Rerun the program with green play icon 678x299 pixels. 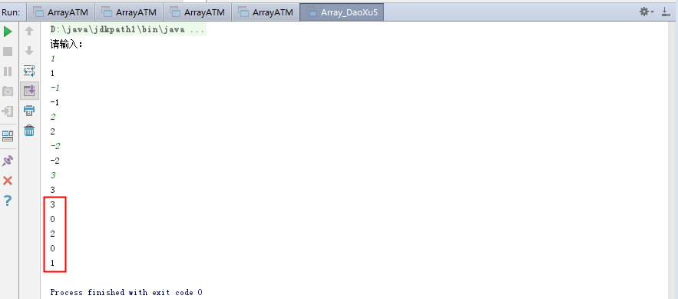[x=8, y=32]
